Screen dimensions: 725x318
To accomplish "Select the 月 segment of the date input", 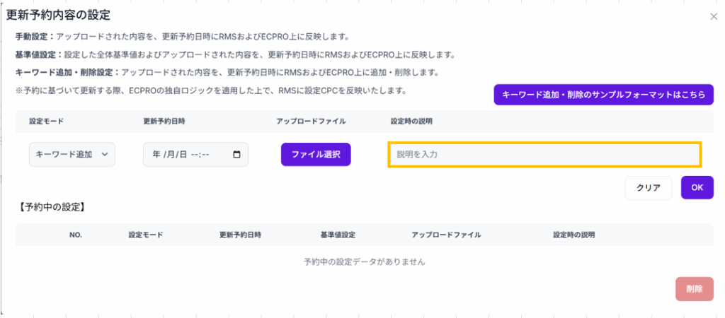I will coord(169,154).
